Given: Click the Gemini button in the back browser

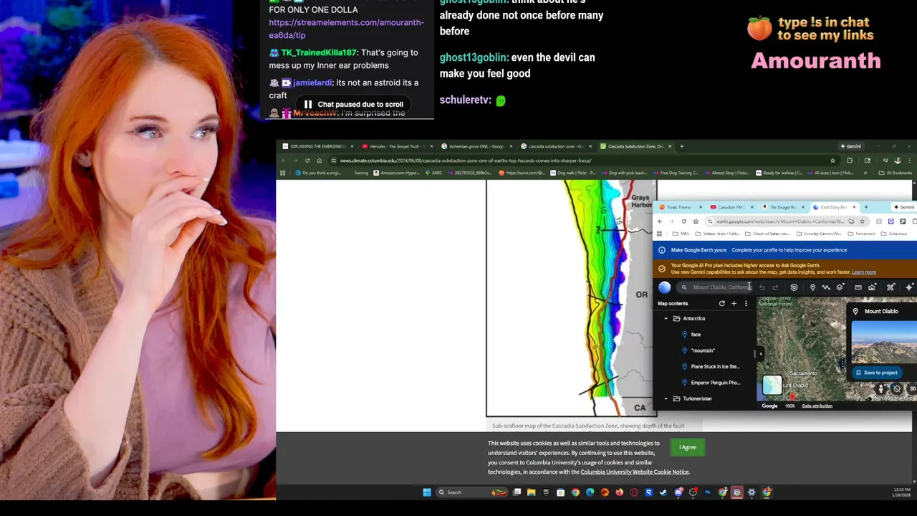Looking at the screenshot, I should tap(850, 146).
